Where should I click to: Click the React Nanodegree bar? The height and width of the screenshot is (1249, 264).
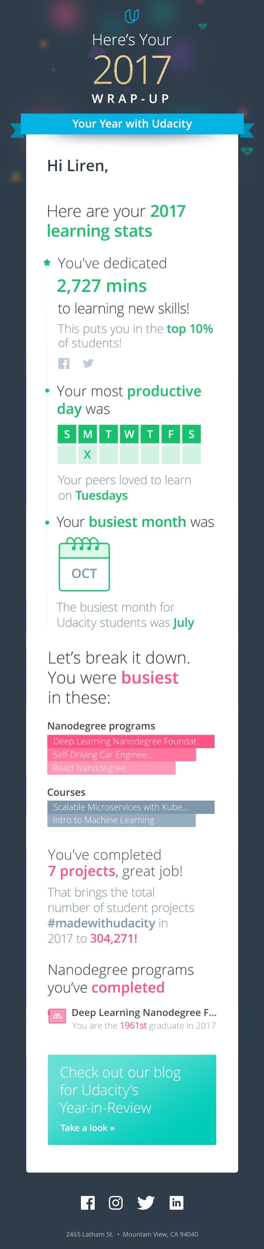point(111,768)
